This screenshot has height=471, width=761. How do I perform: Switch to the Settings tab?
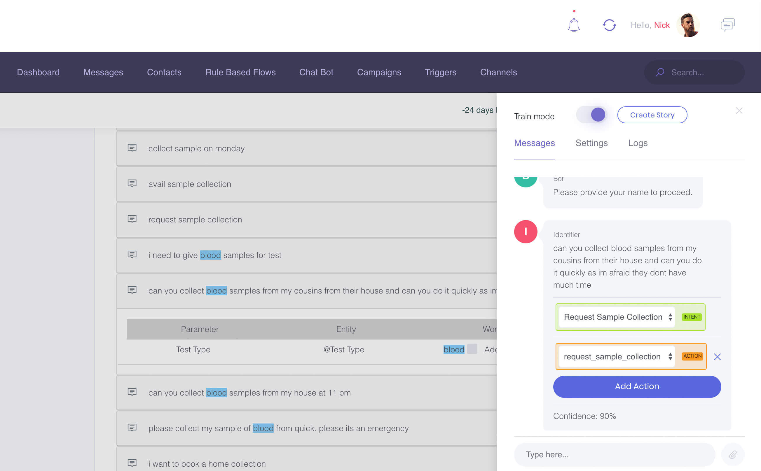pos(591,143)
